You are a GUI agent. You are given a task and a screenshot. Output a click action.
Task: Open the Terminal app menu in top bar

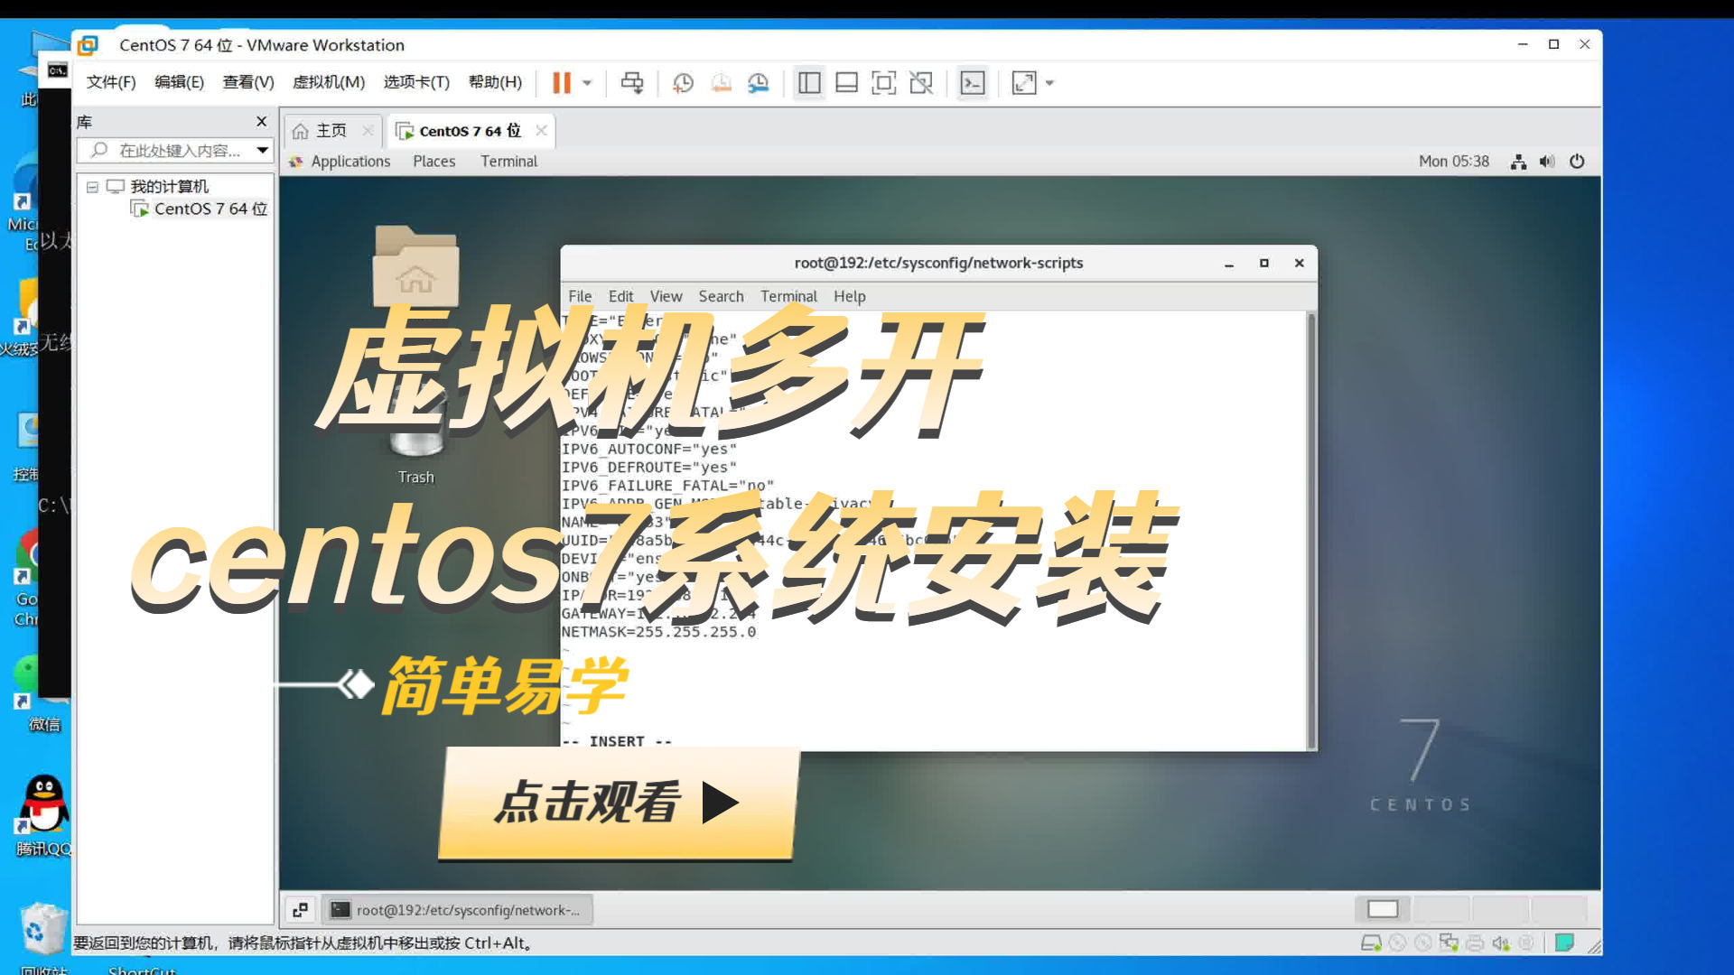(508, 161)
